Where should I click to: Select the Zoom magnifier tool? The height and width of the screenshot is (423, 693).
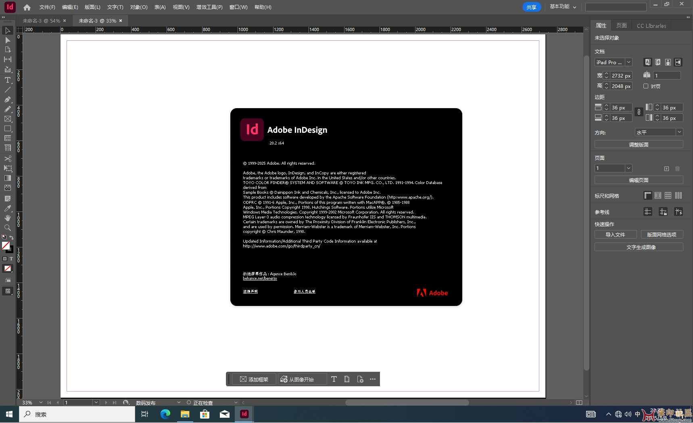point(8,228)
